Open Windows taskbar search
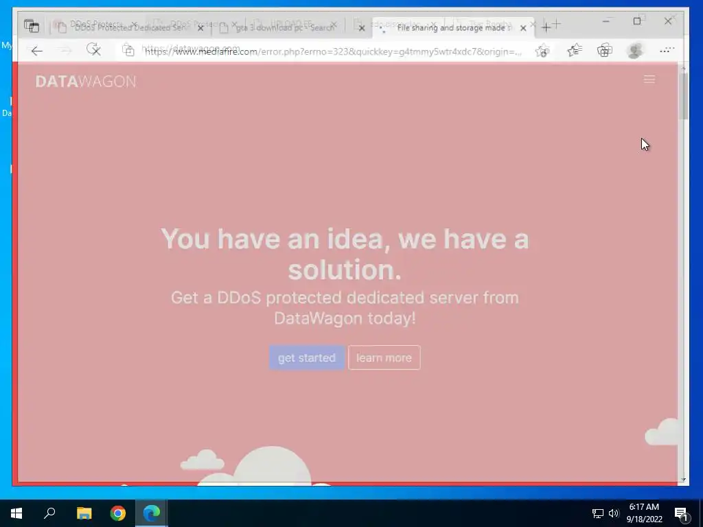Image resolution: width=703 pixels, height=527 pixels. [x=49, y=513]
